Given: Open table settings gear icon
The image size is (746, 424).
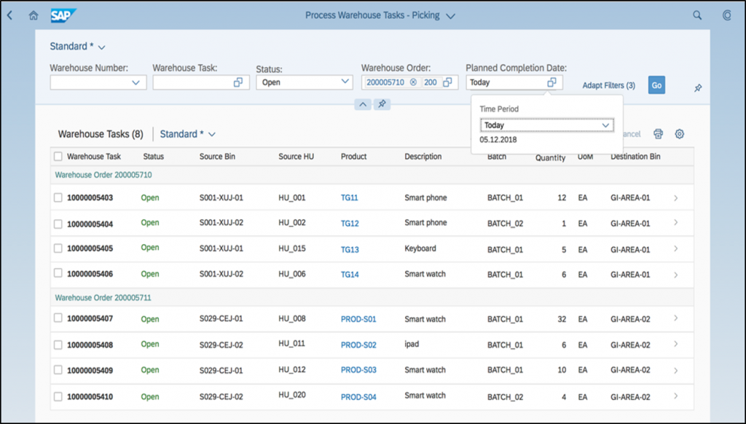Looking at the screenshot, I should point(680,134).
